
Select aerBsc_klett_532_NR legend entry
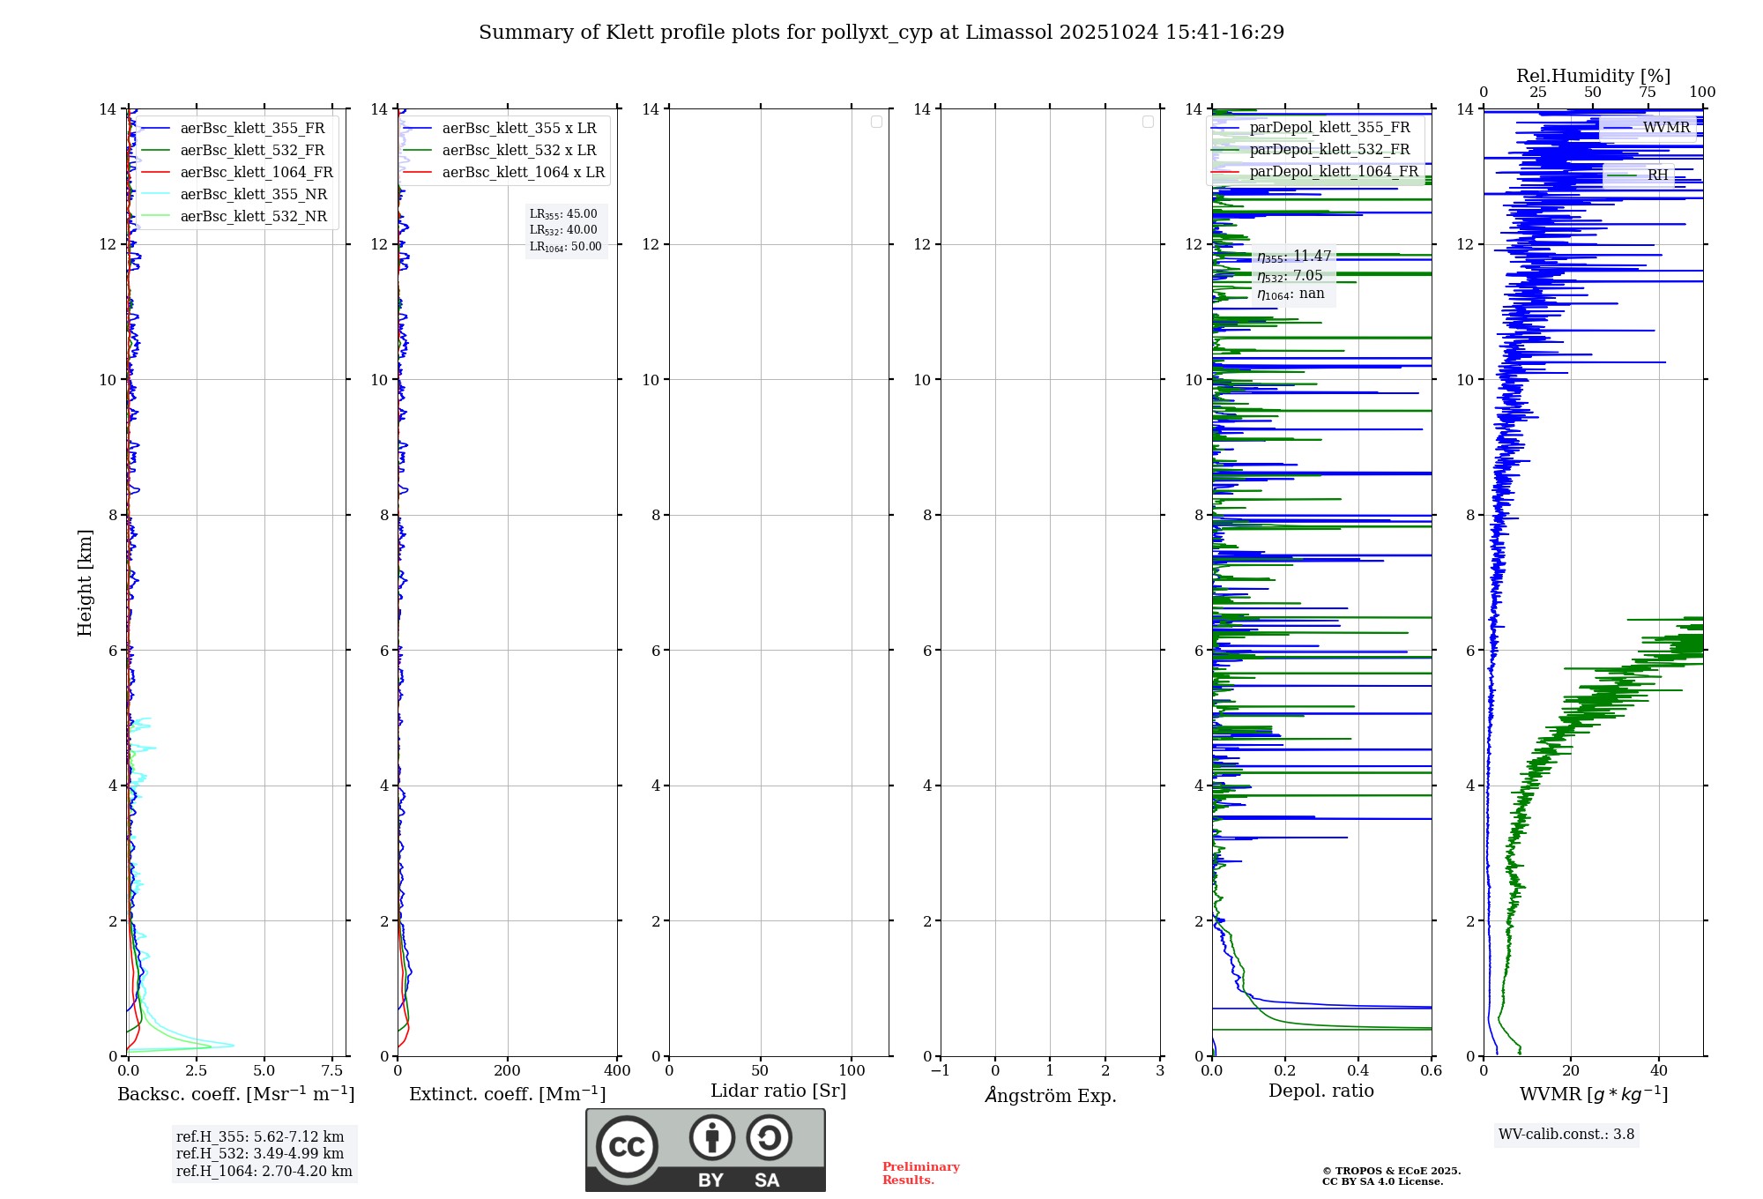[x=253, y=217]
